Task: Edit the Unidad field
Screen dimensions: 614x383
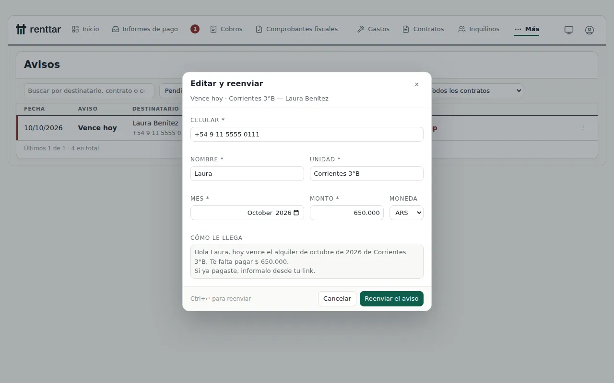Action: point(366,173)
